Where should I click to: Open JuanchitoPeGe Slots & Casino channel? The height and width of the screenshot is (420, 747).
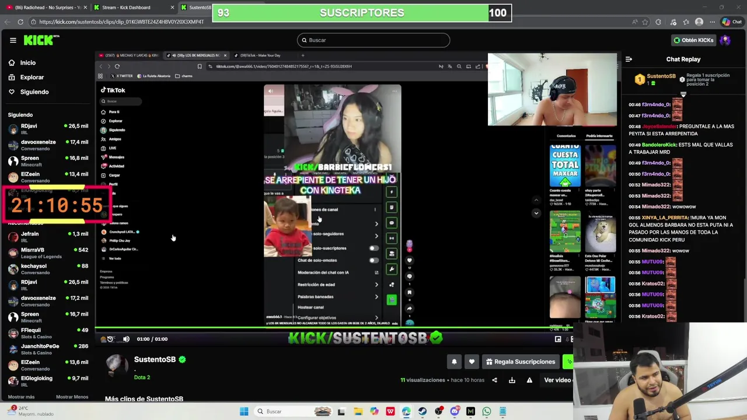coord(48,349)
